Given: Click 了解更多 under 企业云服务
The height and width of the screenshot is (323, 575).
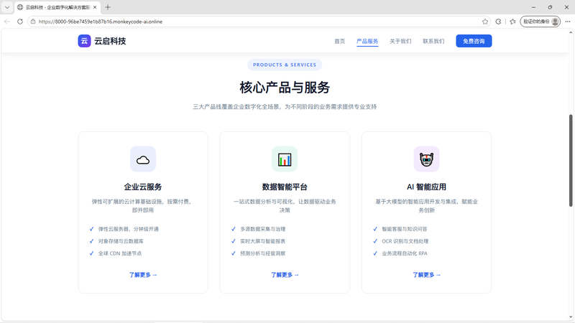Looking at the screenshot, I should coord(143,275).
